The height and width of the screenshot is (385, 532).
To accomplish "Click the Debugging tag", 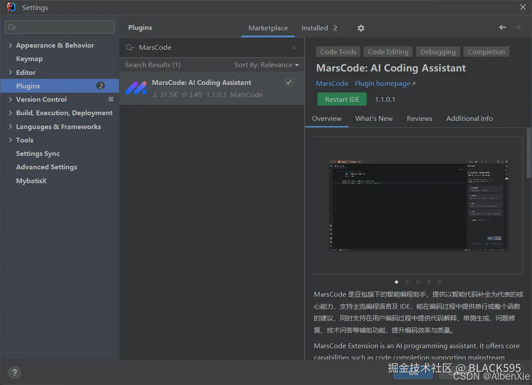I will click(438, 52).
